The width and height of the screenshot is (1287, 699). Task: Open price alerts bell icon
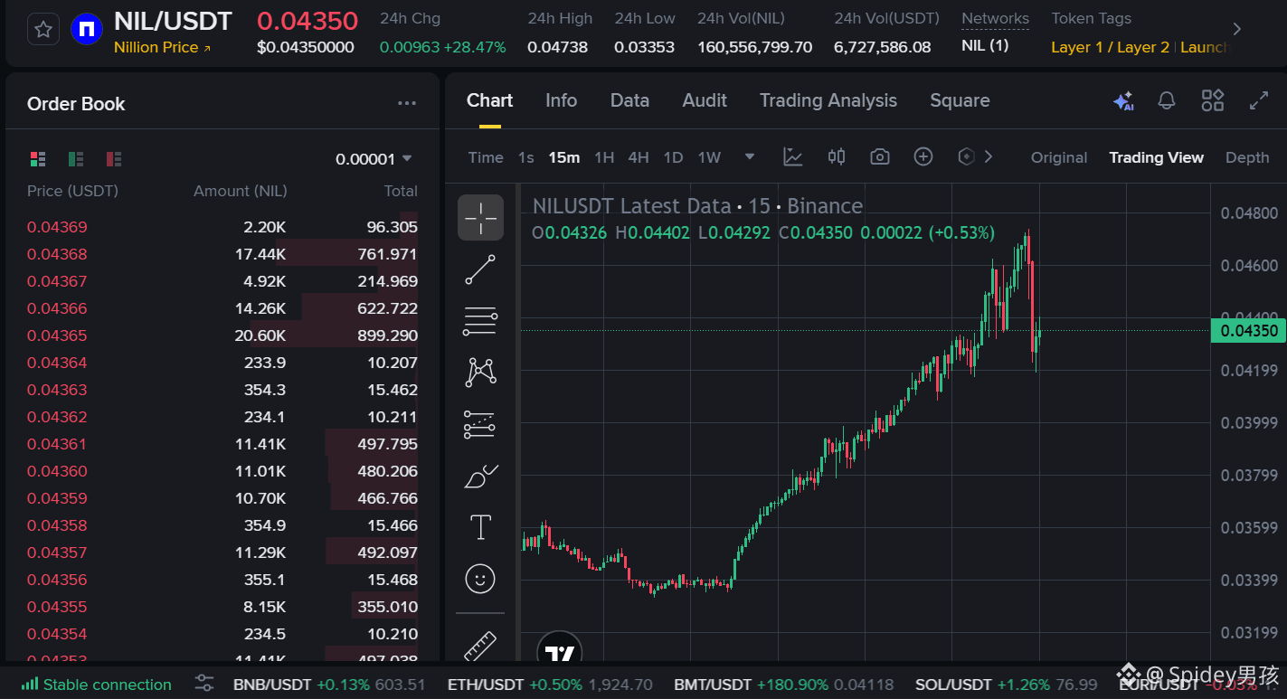pos(1167,100)
